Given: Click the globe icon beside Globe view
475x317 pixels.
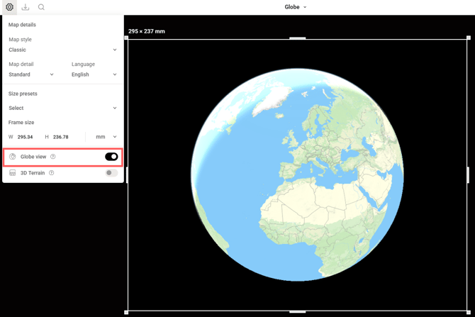Looking at the screenshot, I should click(13, 157).
